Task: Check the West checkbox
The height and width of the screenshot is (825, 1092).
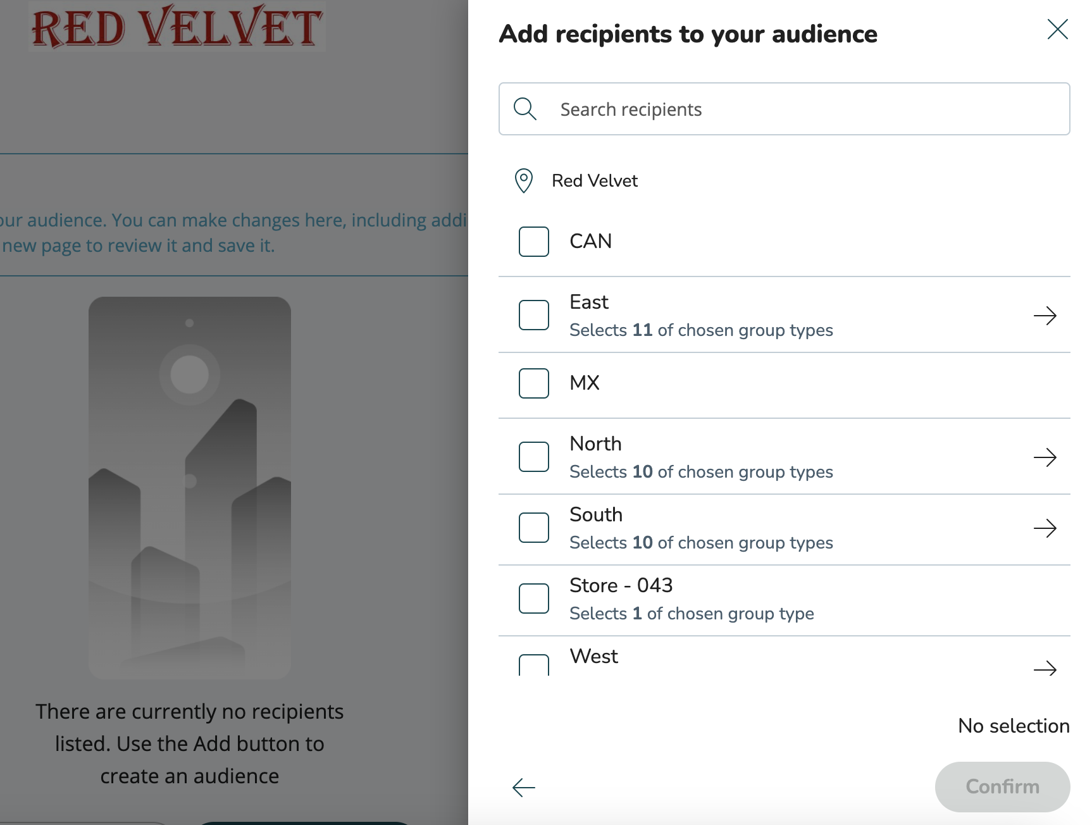Action: pyautogui.click(x=534, y=666)
